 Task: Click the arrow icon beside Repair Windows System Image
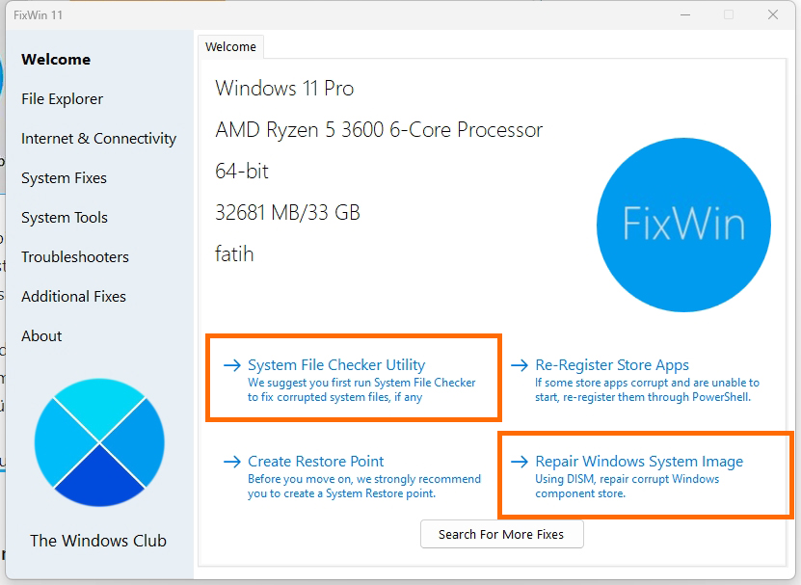point(520,462)
